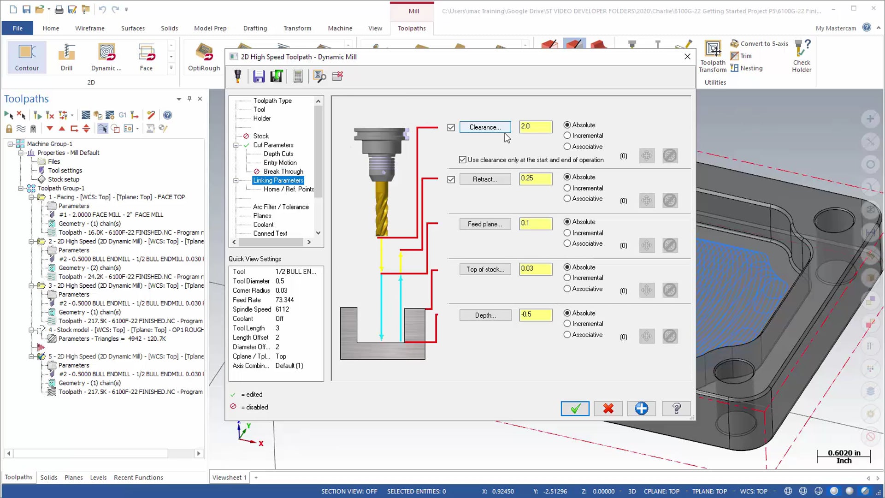Screen dimensions: 885x498
Task: Click the green checkmark OK button
Action: pos(575,409)
